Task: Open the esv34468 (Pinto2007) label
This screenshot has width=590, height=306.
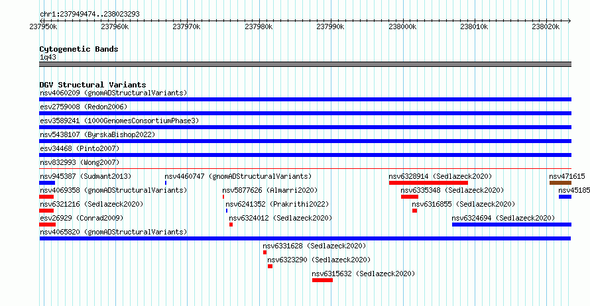Action: (x=80, y=148)
